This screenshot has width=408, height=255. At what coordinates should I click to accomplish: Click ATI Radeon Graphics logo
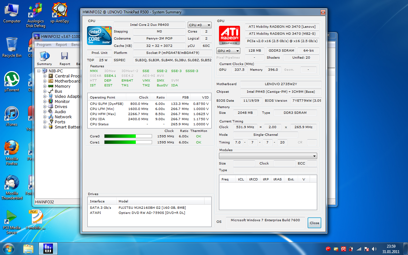(x=229, y=35)
